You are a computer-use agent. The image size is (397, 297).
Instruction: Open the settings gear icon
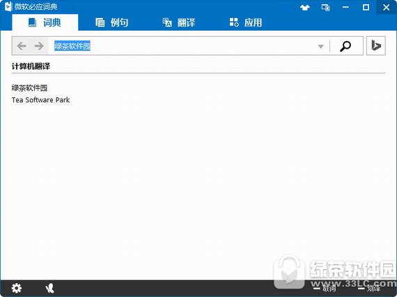pyautogui.click(x=17, y=288)
